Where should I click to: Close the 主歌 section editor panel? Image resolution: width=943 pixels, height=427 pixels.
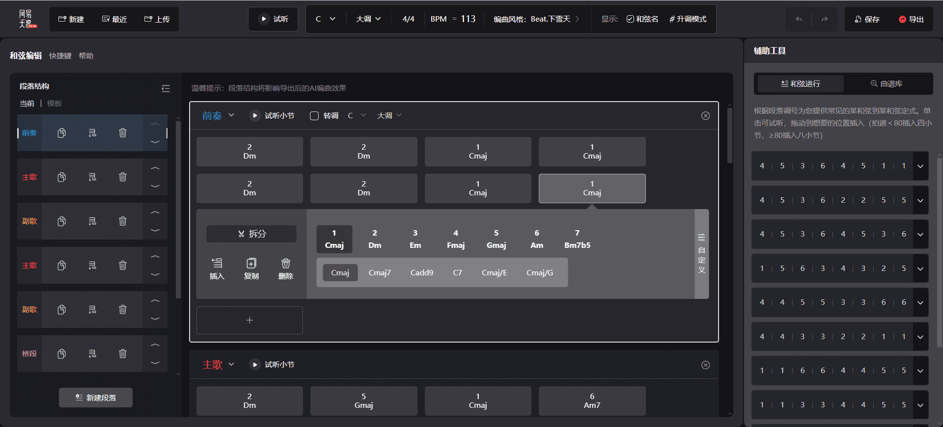[x=705, y=365]
